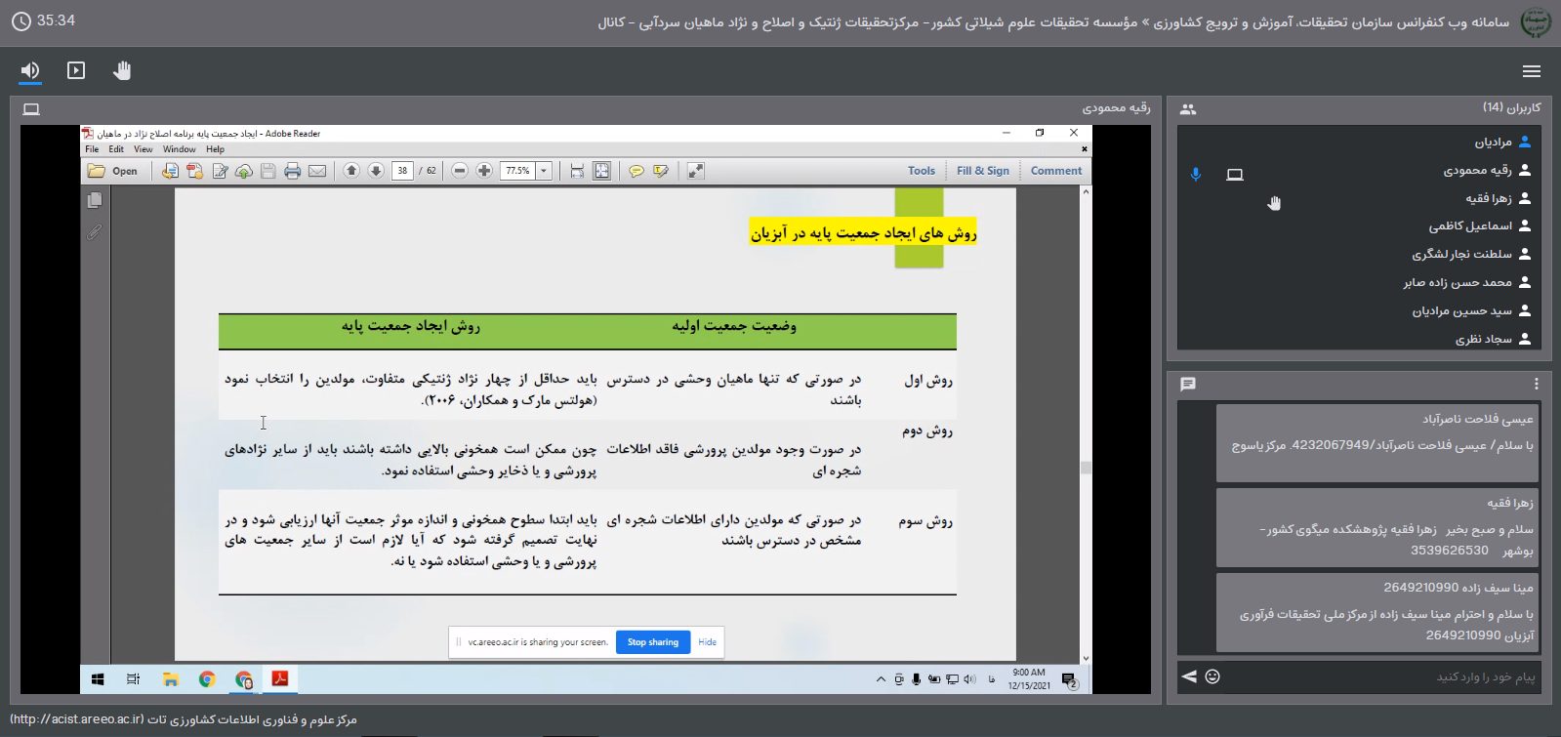Open chat panel options three-dot menu
The height and width of the screenshot is (737, 1561).
1536,384
